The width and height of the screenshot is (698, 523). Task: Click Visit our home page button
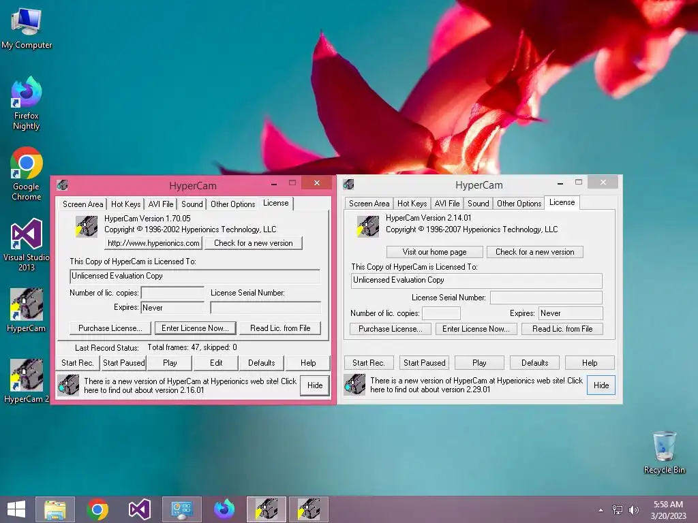[x=434, y=252]
